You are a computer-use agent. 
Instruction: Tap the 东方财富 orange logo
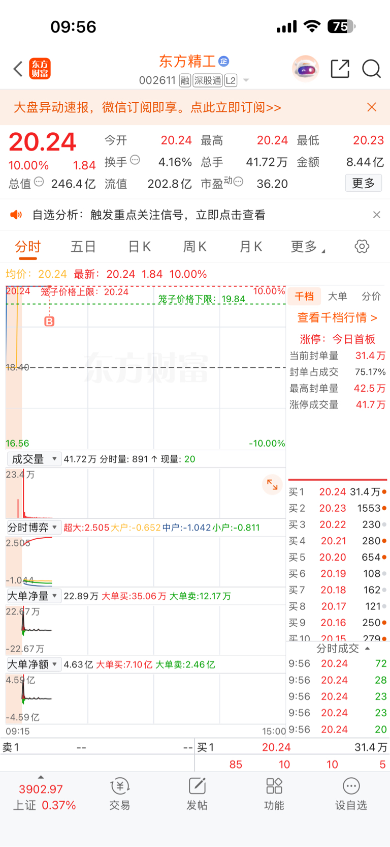(x=40, y=69)
